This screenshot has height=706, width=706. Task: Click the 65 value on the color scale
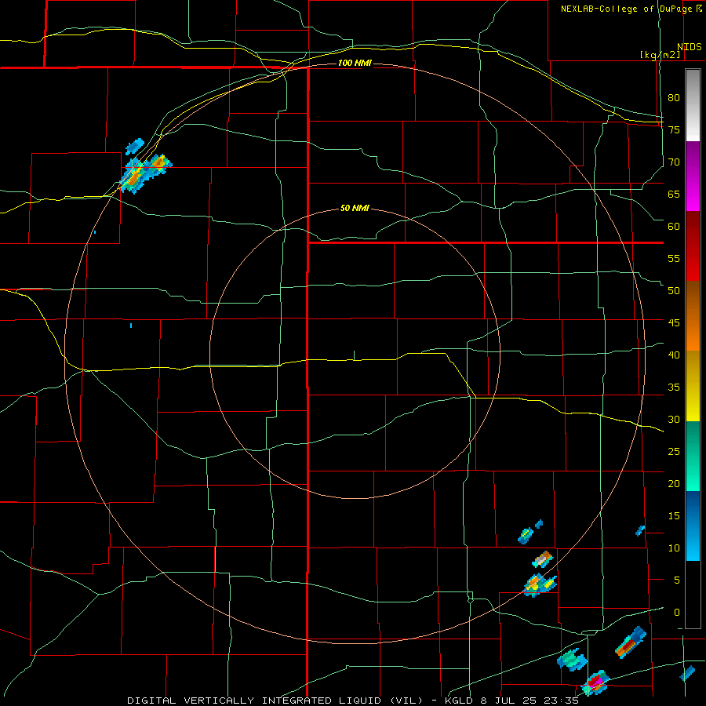674,194
